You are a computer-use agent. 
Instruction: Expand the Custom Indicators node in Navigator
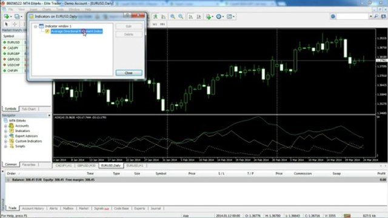(x=5, y=141)
